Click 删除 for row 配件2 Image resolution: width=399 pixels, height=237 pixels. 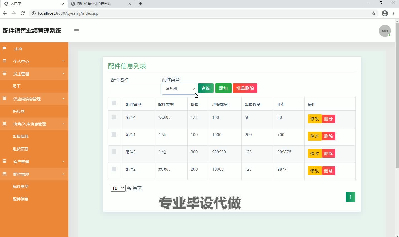(x=329, y=171)
